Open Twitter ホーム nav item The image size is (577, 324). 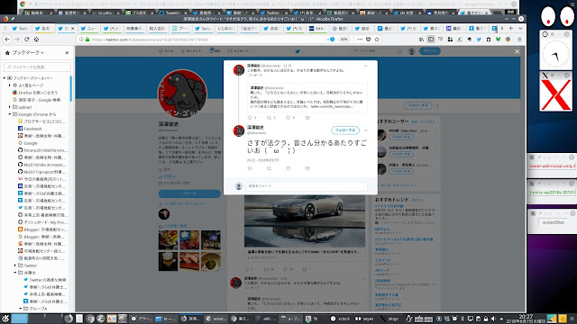[x=166, y=51]
